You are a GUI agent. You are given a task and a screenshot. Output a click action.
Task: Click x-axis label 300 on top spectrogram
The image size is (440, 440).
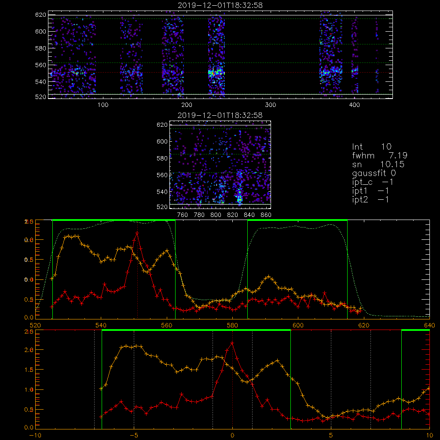coord(271,105)
